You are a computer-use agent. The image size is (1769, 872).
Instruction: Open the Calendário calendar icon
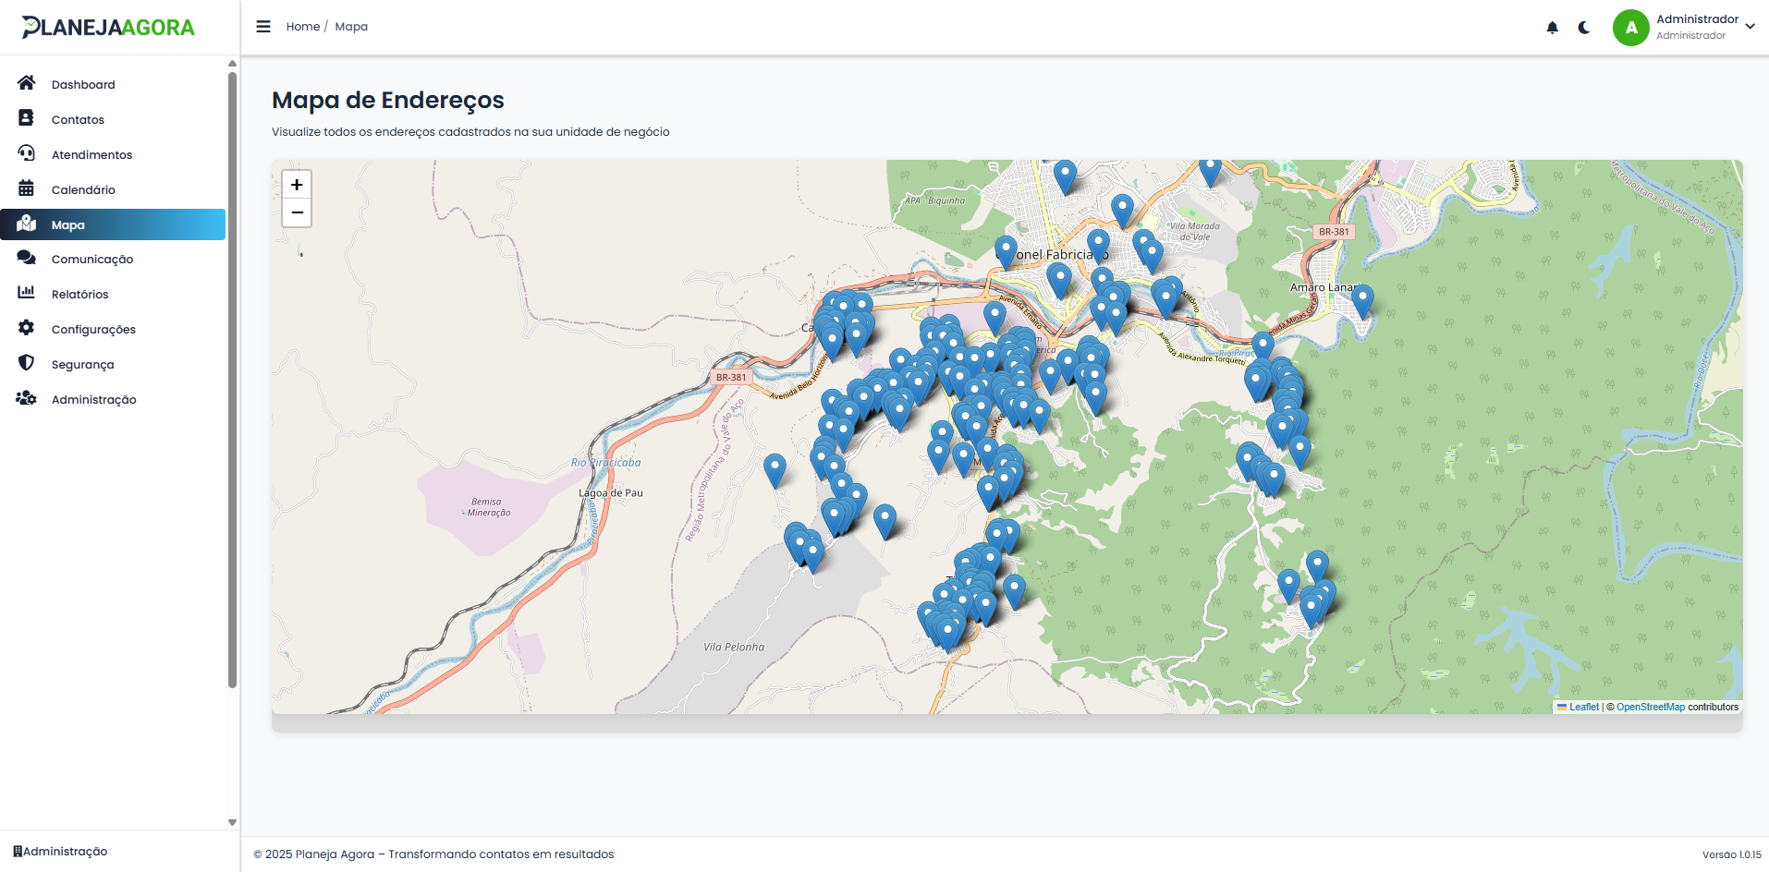point(26,188)
